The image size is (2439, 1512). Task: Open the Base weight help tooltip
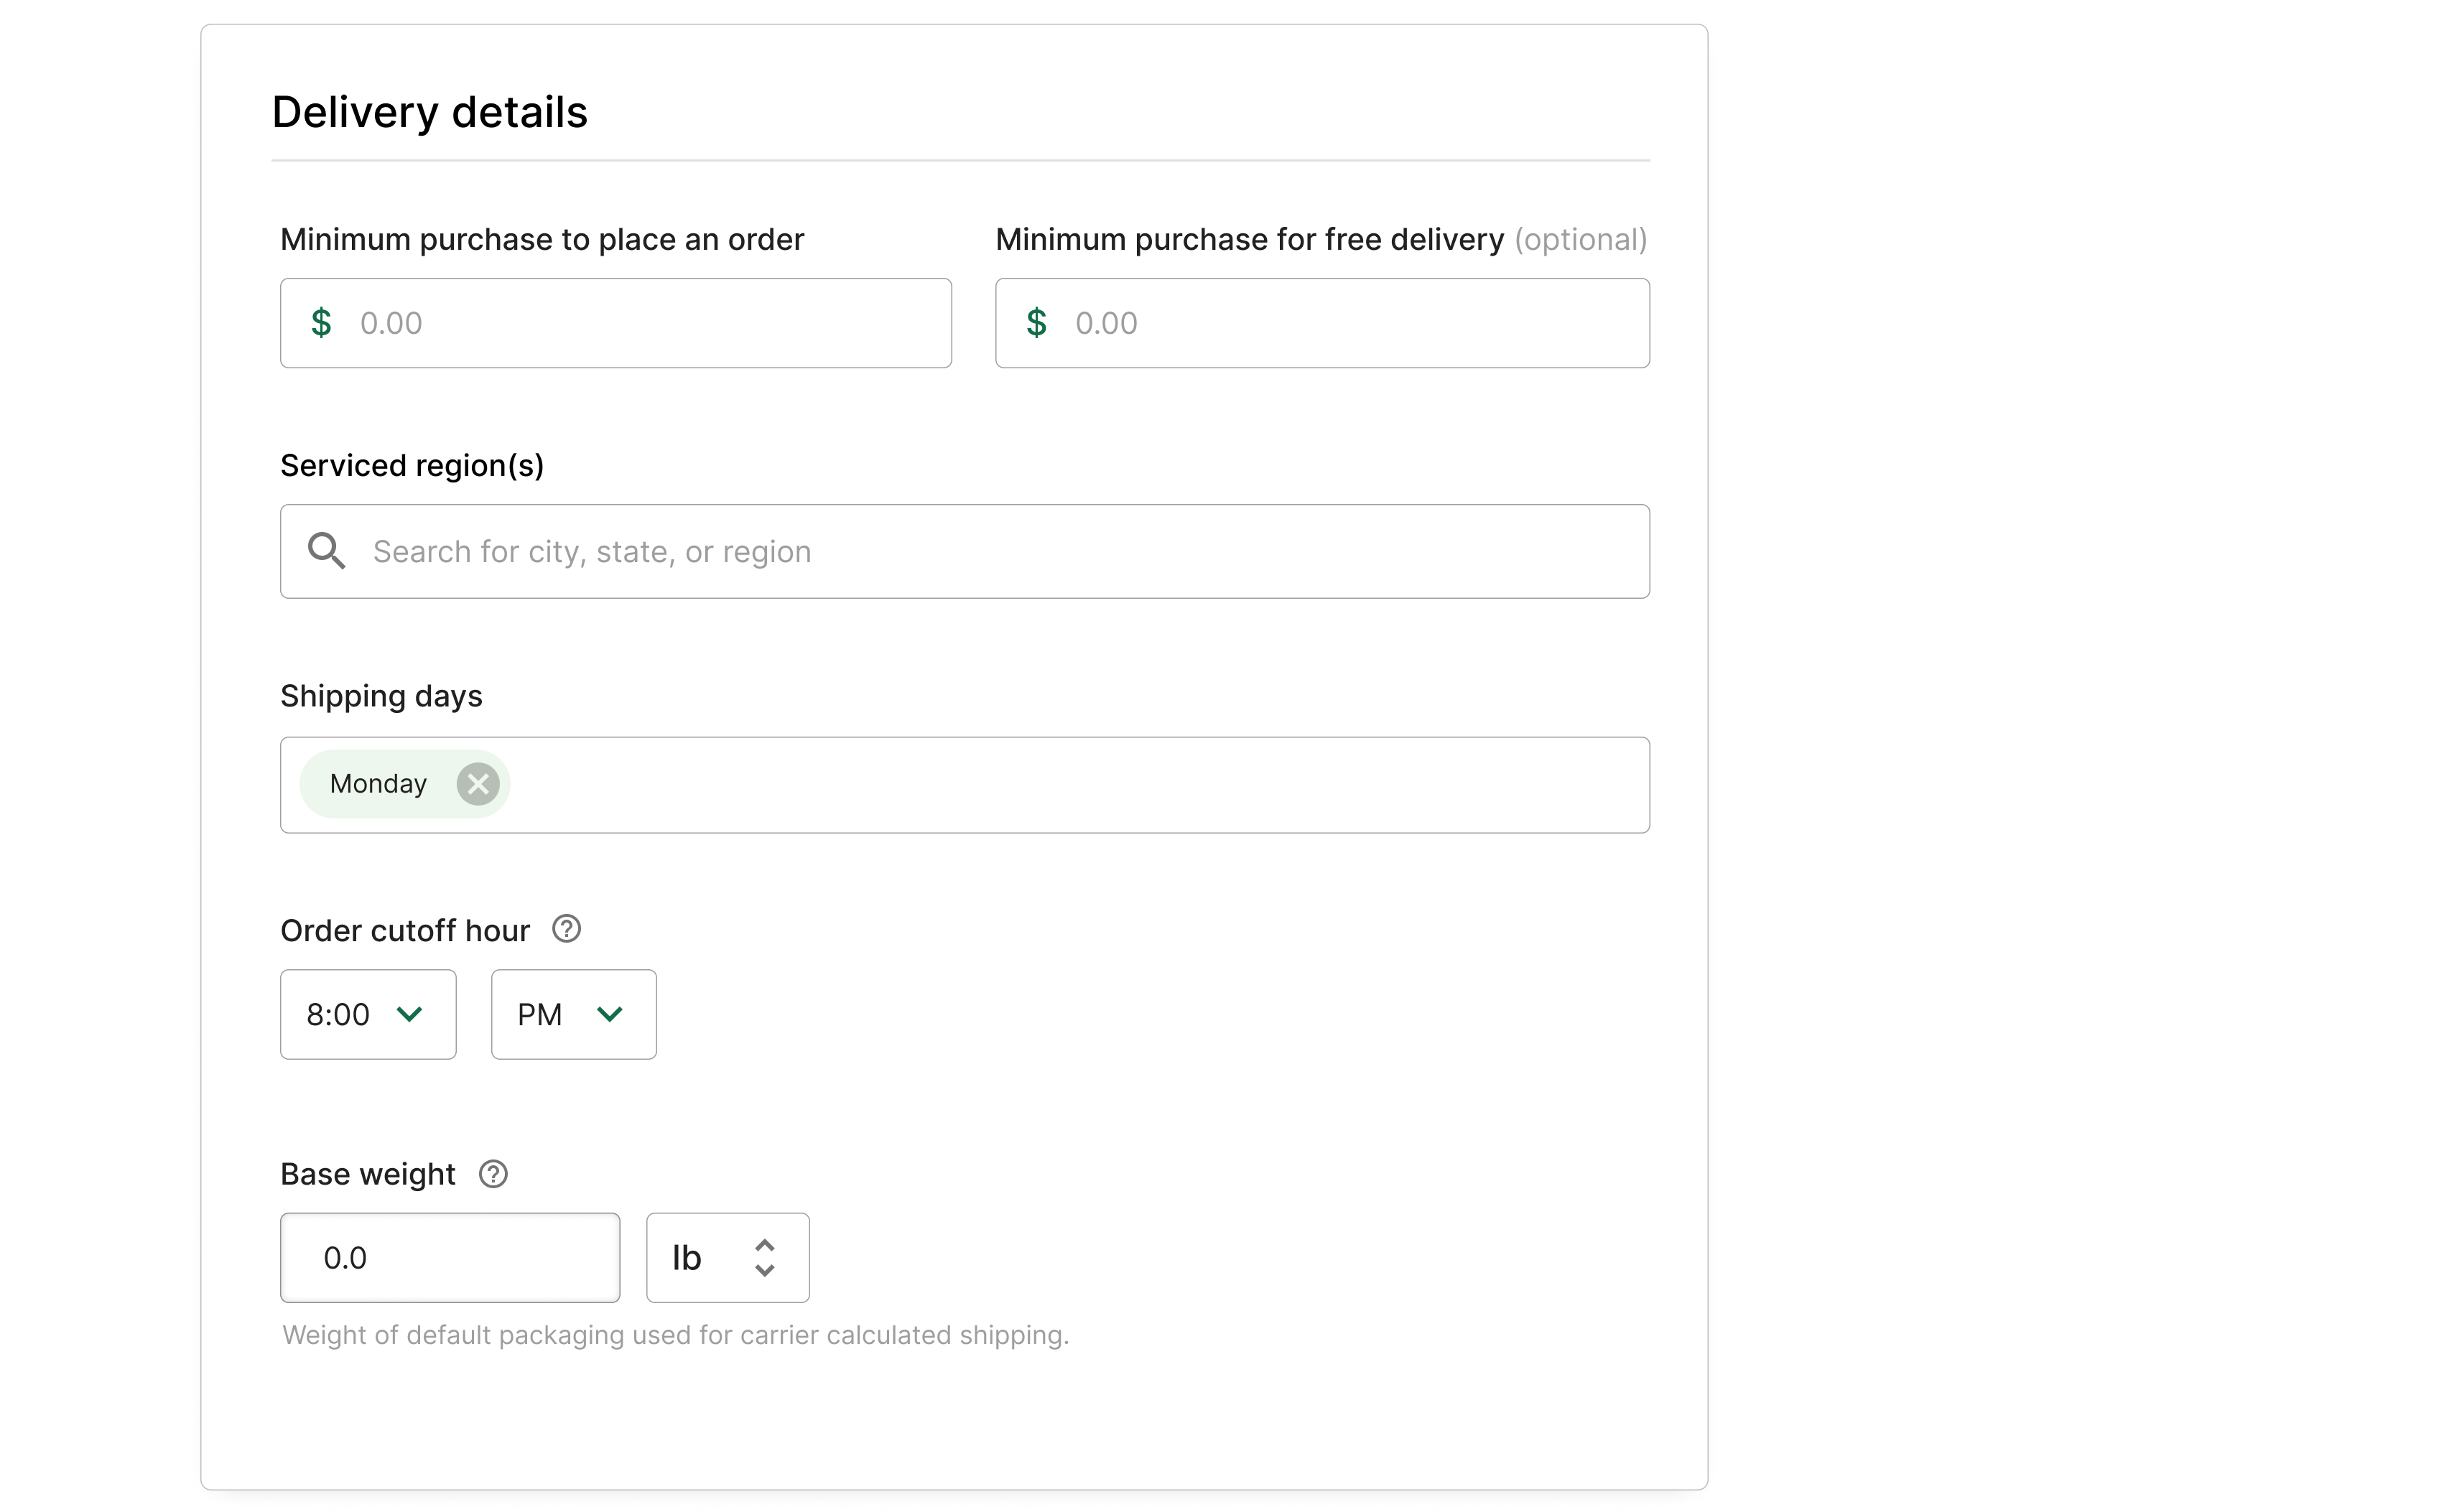pyautogui.click(x=493, y=1173)
